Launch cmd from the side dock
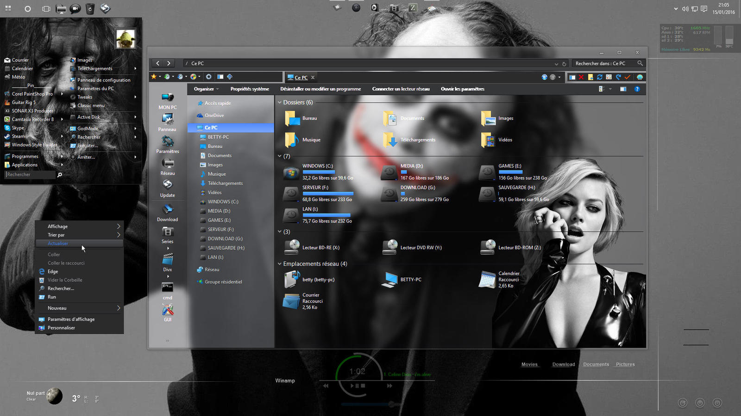This screenshot has width=741, height=416. [x=168, y=291]
